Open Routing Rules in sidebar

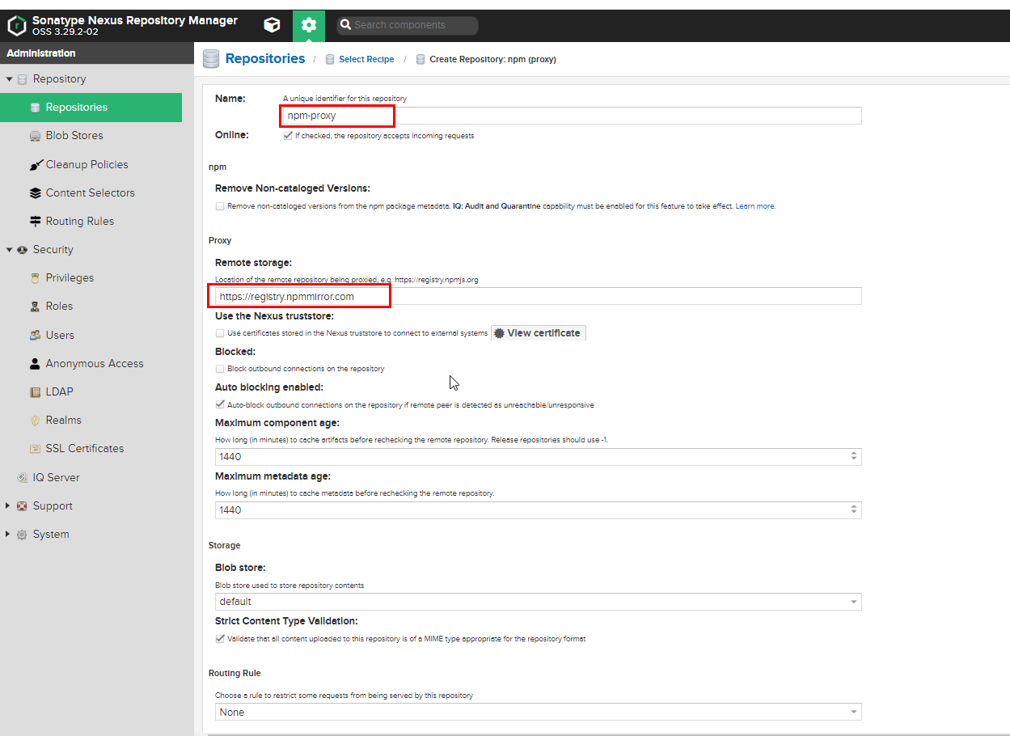click(80, 222)
